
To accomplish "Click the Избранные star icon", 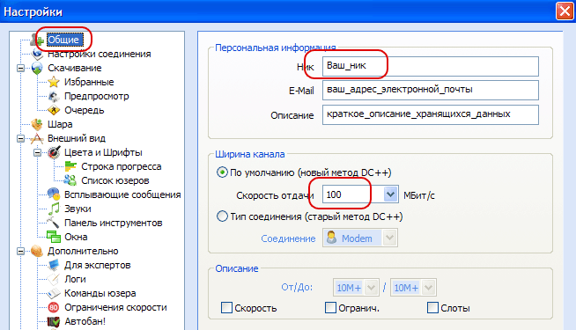I will pos(54,82).
